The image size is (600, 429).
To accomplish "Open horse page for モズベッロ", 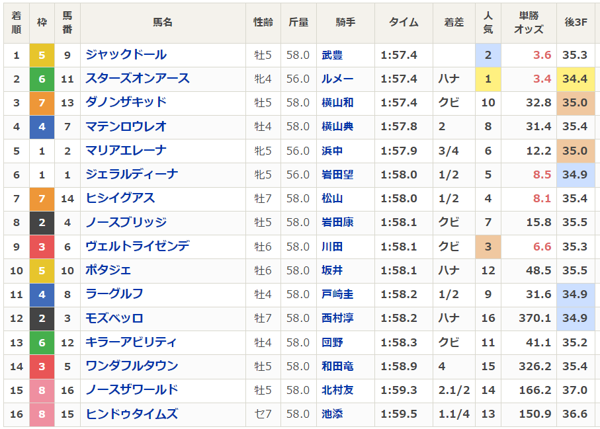I will [114, 319].
